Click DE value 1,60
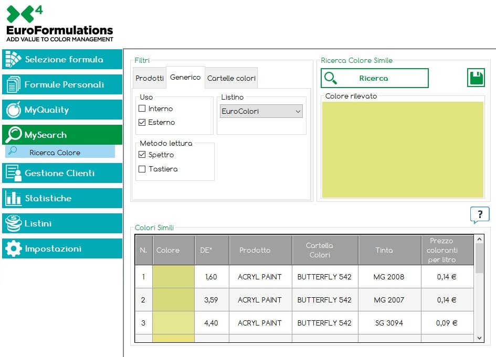Viewport: 496px width, 357px height. click(212, 277)
